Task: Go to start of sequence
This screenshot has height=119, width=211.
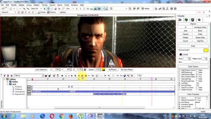Action: (x=62, y=76)
